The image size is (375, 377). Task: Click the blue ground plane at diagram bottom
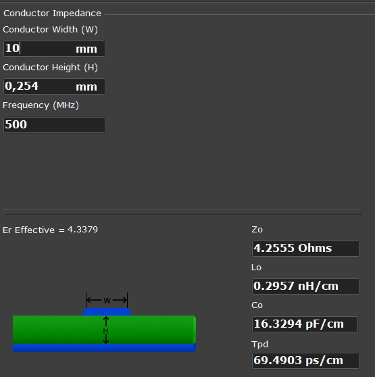(x=104, y=348)
